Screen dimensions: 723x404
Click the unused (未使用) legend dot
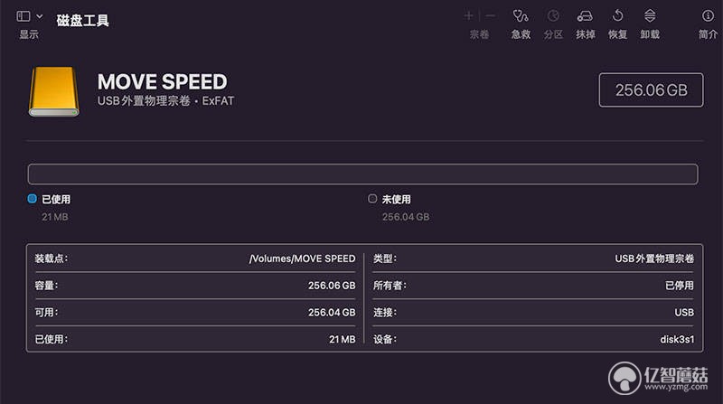click(372, 199)
